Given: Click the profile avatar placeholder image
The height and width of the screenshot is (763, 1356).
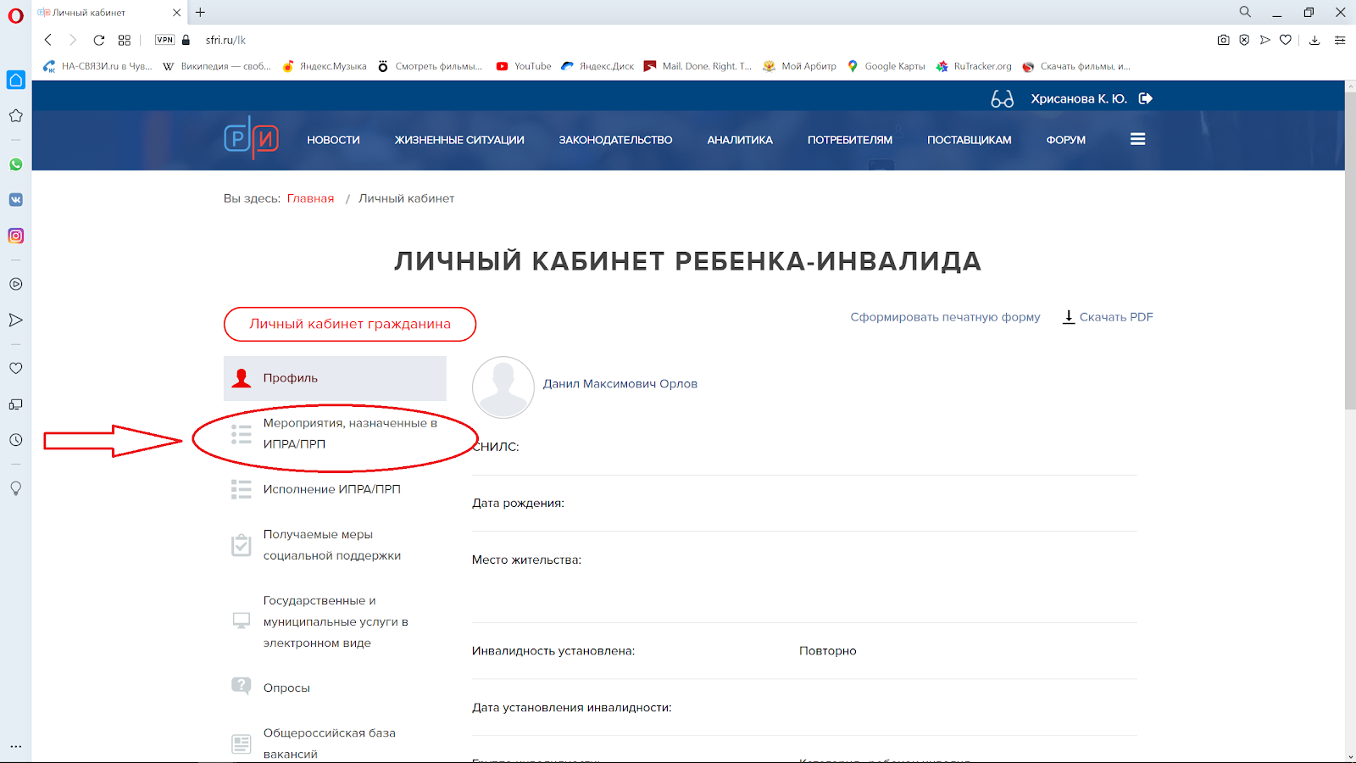Looking at the screenshot, I should [x=503, y=387].
